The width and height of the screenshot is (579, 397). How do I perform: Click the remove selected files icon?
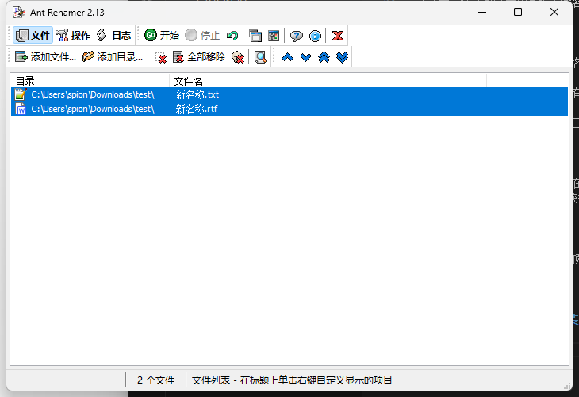[160, 57]
